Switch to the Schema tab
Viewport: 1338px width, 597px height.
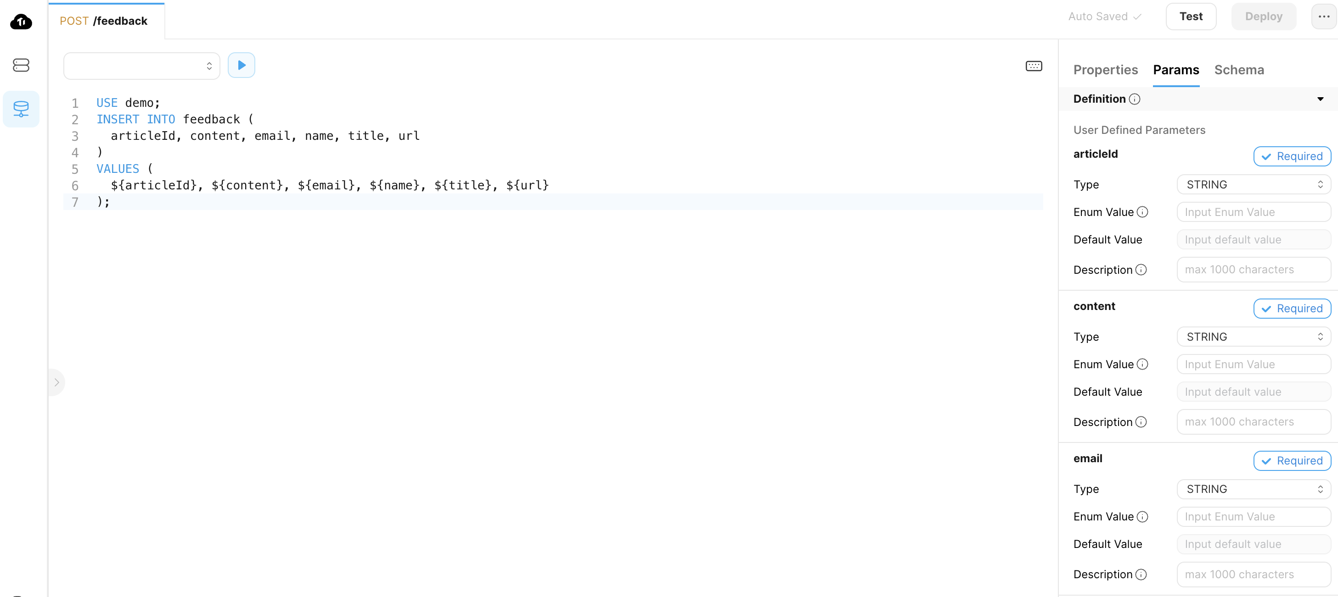click(1238, 70)
